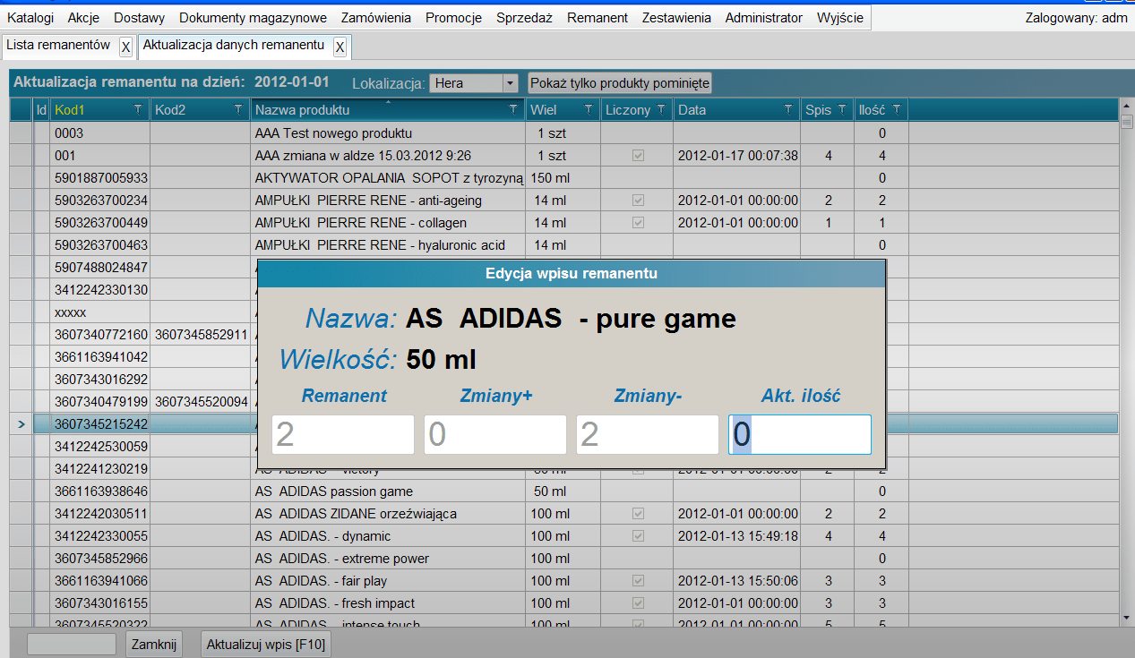
Task: Close the Lista remanentów tab with X
Action: click(x=125, y=47)
